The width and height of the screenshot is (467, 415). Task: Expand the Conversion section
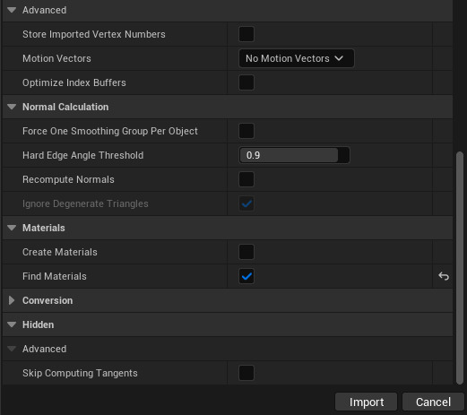click(12, 300)
